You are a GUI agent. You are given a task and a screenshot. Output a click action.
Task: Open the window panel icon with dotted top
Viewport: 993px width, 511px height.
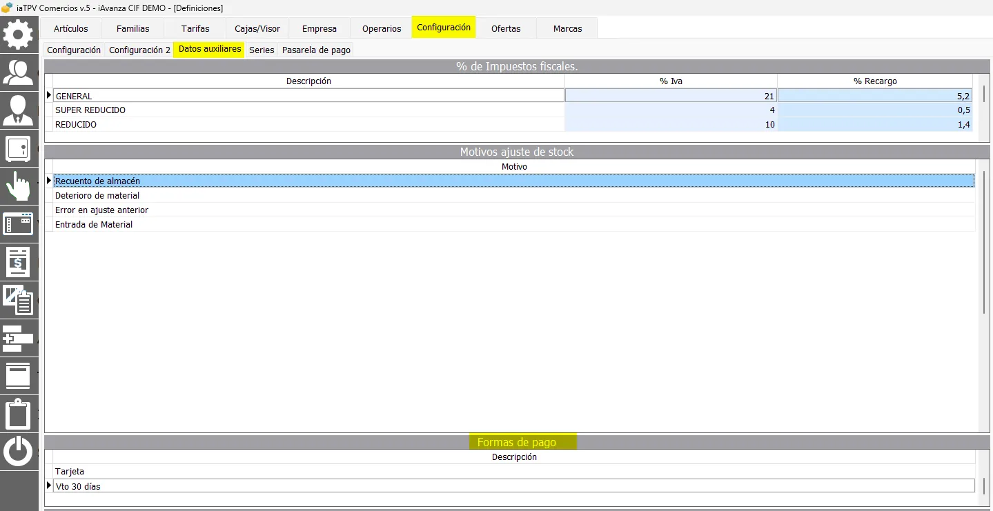tap(19, 224)
